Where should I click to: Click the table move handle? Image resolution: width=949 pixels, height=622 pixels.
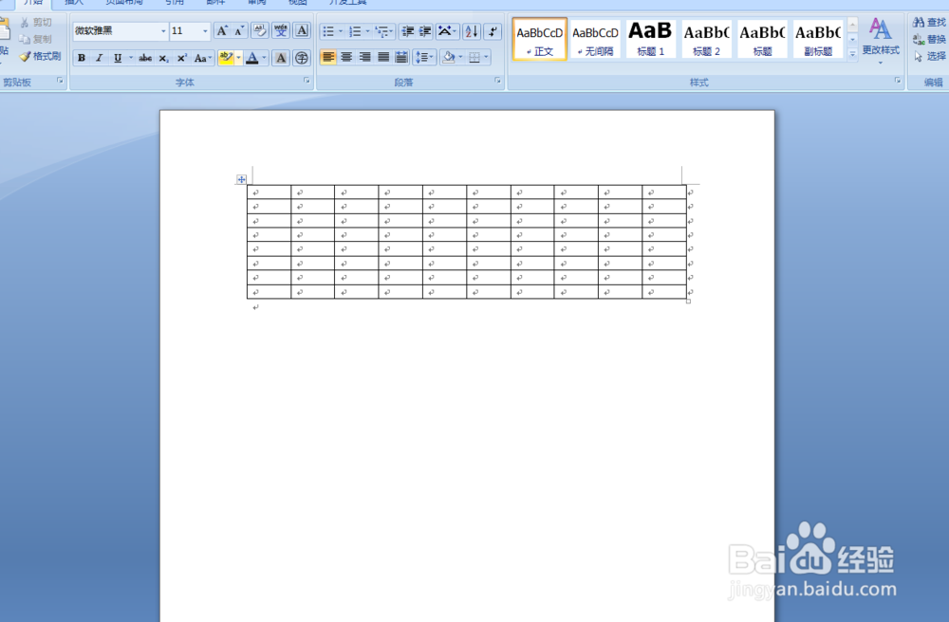coord(241,179)
